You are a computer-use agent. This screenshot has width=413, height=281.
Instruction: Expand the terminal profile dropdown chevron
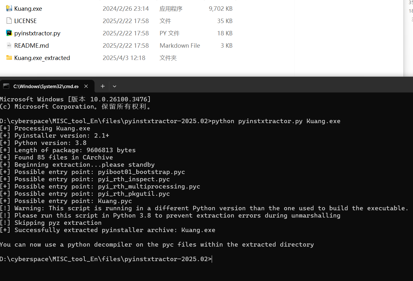114,86
